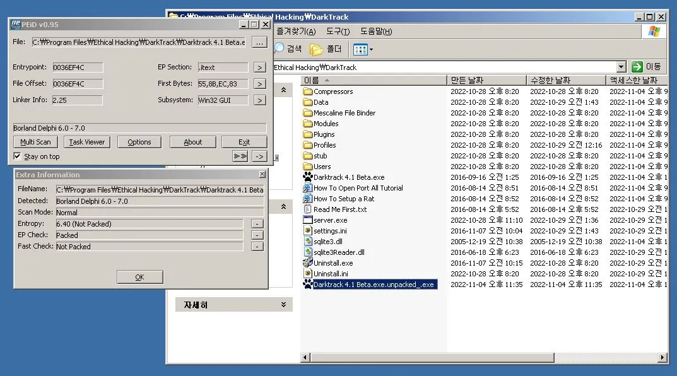Select the Data folder icon
677x376 pixels.
[x=307, y=102]
